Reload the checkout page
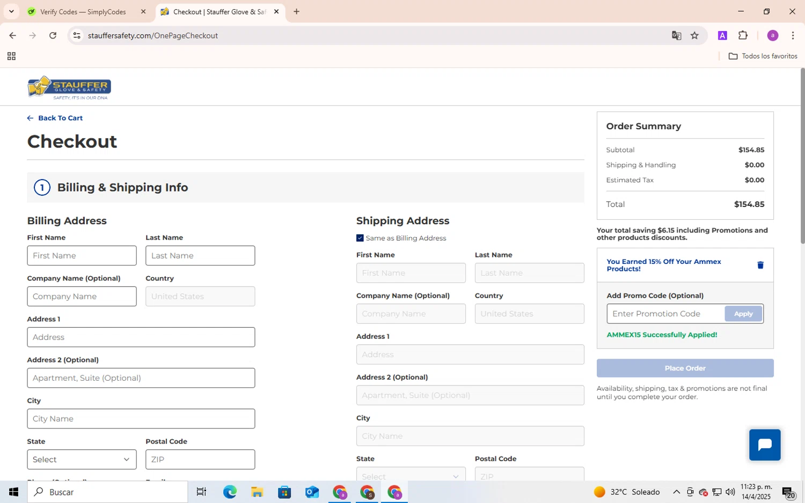The image size is (805, 503). pyautogui.click(x=53, y=35)
